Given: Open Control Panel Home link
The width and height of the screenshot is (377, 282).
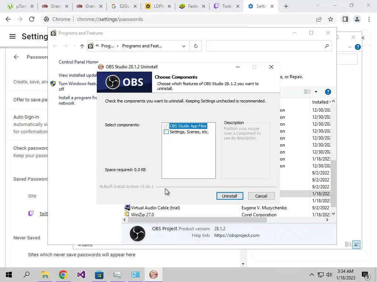Looking at the screenshot, I should coord(78,62).
